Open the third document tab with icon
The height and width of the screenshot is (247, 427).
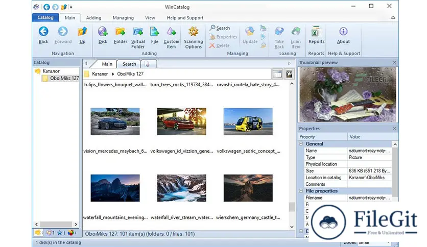148,64
